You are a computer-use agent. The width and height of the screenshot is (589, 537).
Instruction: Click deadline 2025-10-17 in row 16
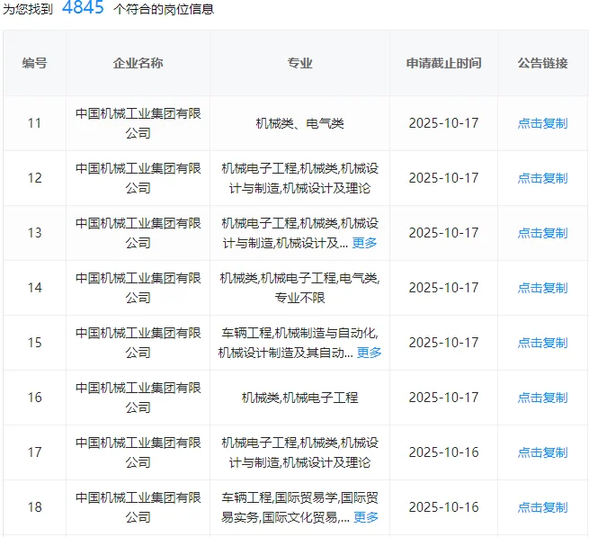click(x=443, y=398)
